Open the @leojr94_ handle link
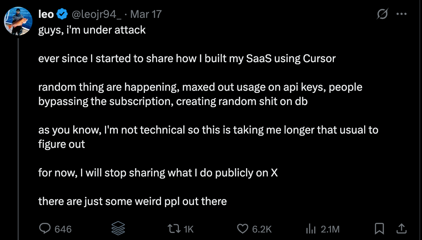Screen dimensions: 422x240 tap(97, 14)
